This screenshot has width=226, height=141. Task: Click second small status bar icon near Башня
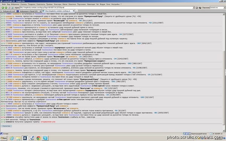[x=187, y=134]
